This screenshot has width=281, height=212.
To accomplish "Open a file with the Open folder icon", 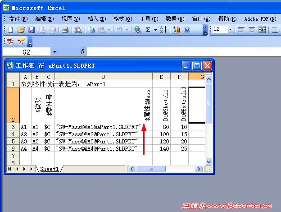I will point(21,30).
